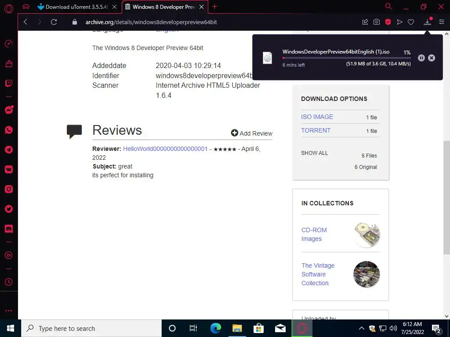Cancel the ISO download
450x337 pixels.
tap(432, 58)
